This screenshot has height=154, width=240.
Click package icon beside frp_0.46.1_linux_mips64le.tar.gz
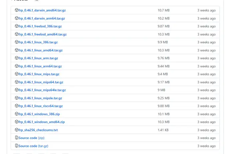tap(17, 90)
